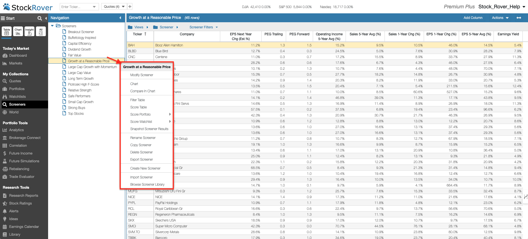
Task: Open Future Simulations tool
Action: tap(24, 161)
